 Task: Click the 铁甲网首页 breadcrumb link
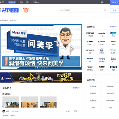click(4, 20)
